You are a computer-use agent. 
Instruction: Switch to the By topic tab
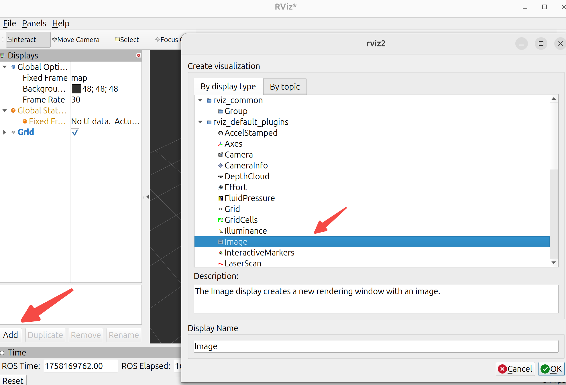pos(285,87)
